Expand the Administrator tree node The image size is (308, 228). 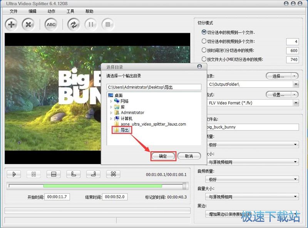pyautogui.click(x=111, y=113)
